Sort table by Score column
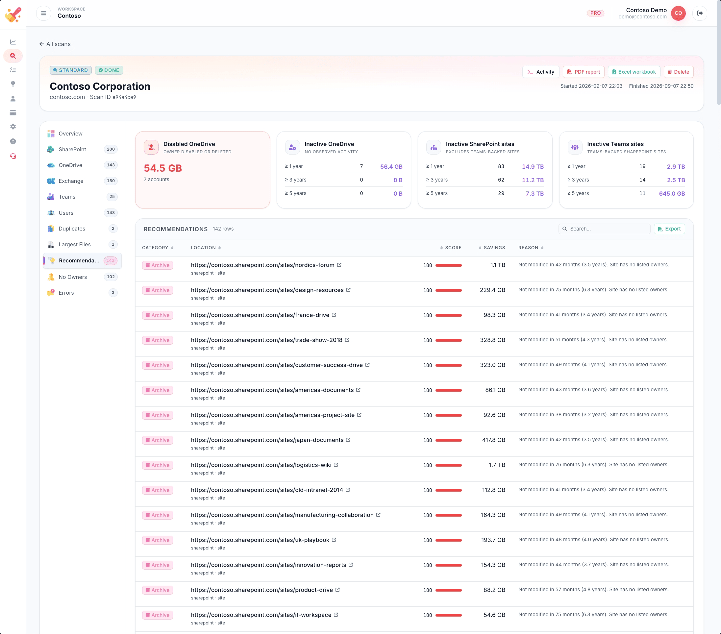The width and height of the screenshot is (721, 634). point(451,248)
